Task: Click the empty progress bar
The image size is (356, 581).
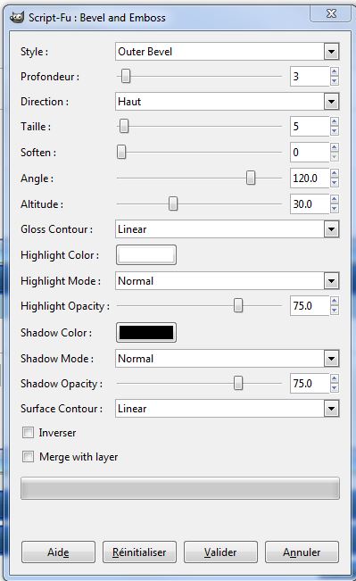Action: tap(180, 488)
